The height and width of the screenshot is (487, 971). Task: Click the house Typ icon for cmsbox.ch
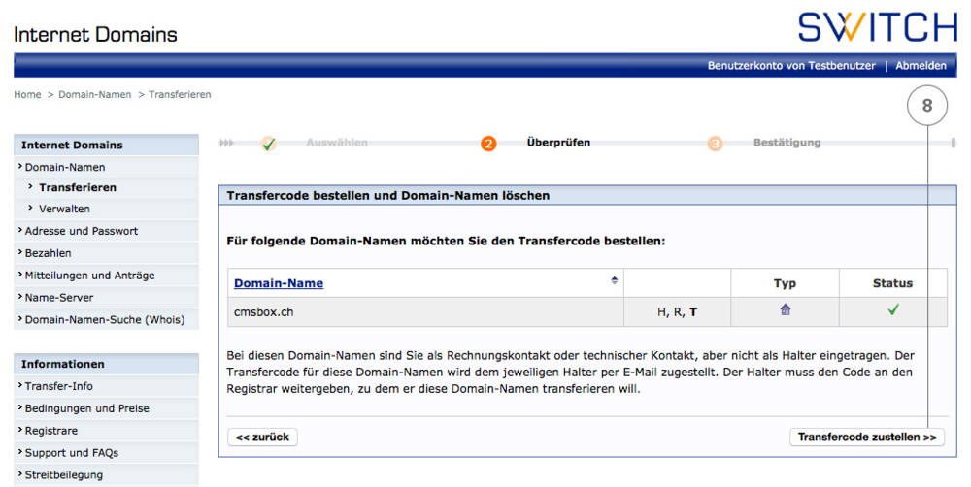pyautogui.click(x=786, y=310)
